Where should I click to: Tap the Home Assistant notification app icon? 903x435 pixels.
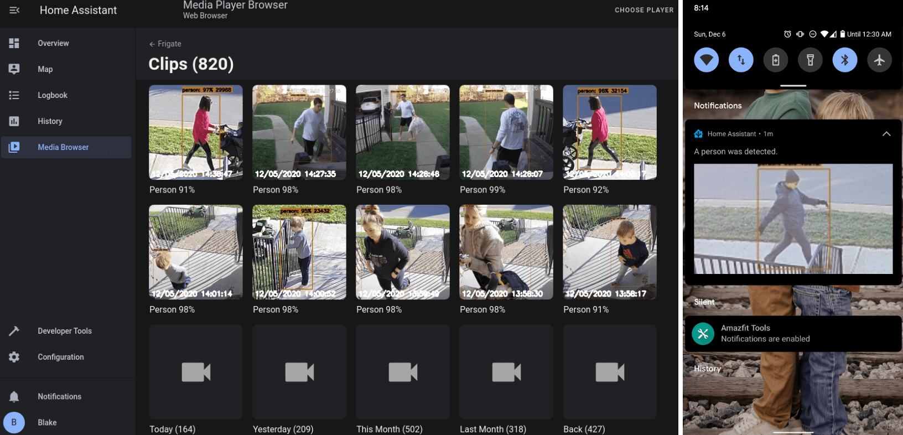[x=698, y=134]
